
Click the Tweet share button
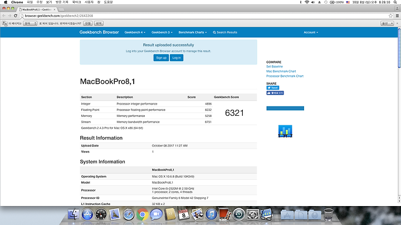click(x=272, y=87)
